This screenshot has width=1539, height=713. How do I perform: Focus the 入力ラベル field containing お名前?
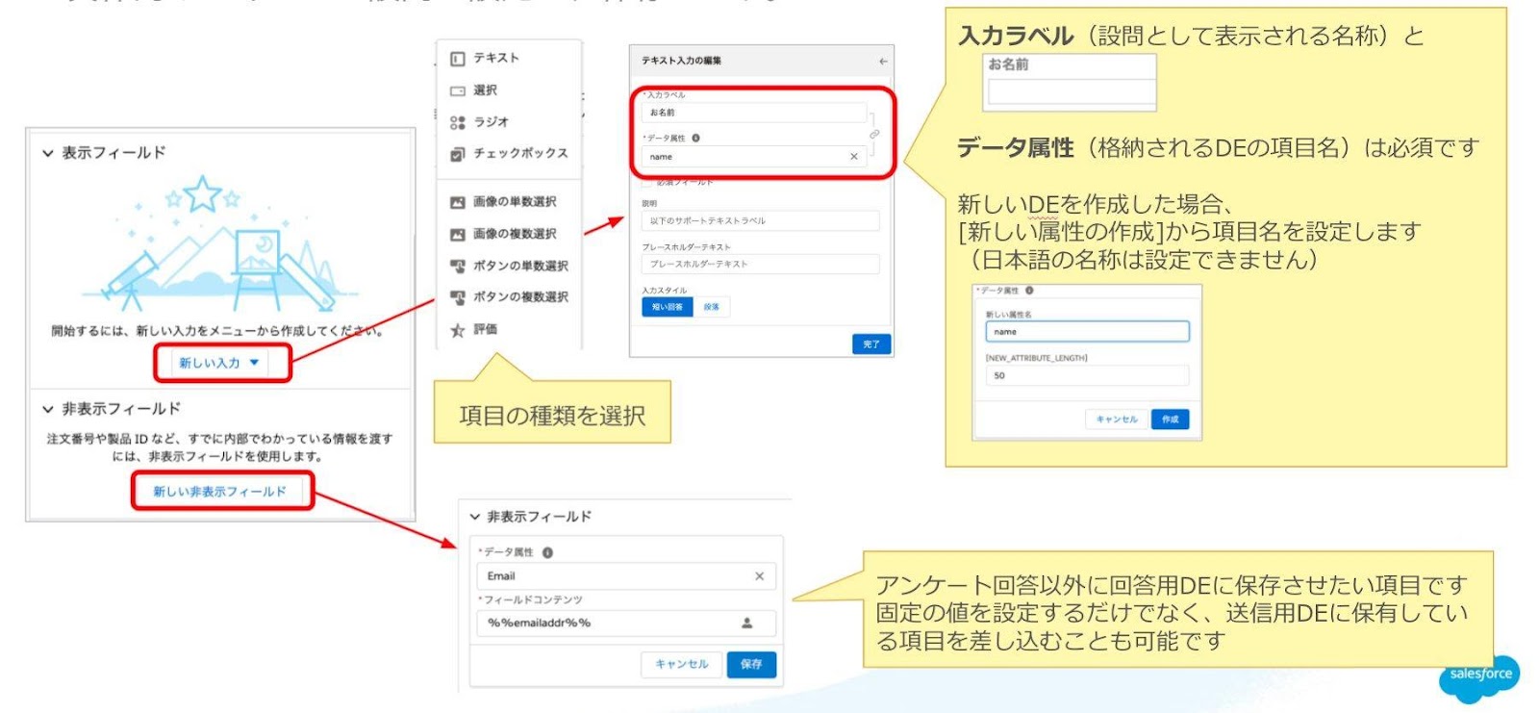[x=754, y=113]
